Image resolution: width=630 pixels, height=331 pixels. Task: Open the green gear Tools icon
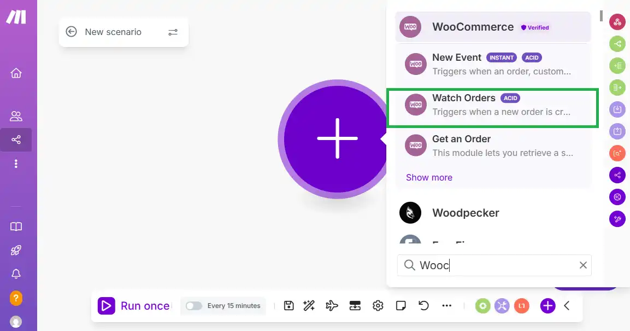483,306
